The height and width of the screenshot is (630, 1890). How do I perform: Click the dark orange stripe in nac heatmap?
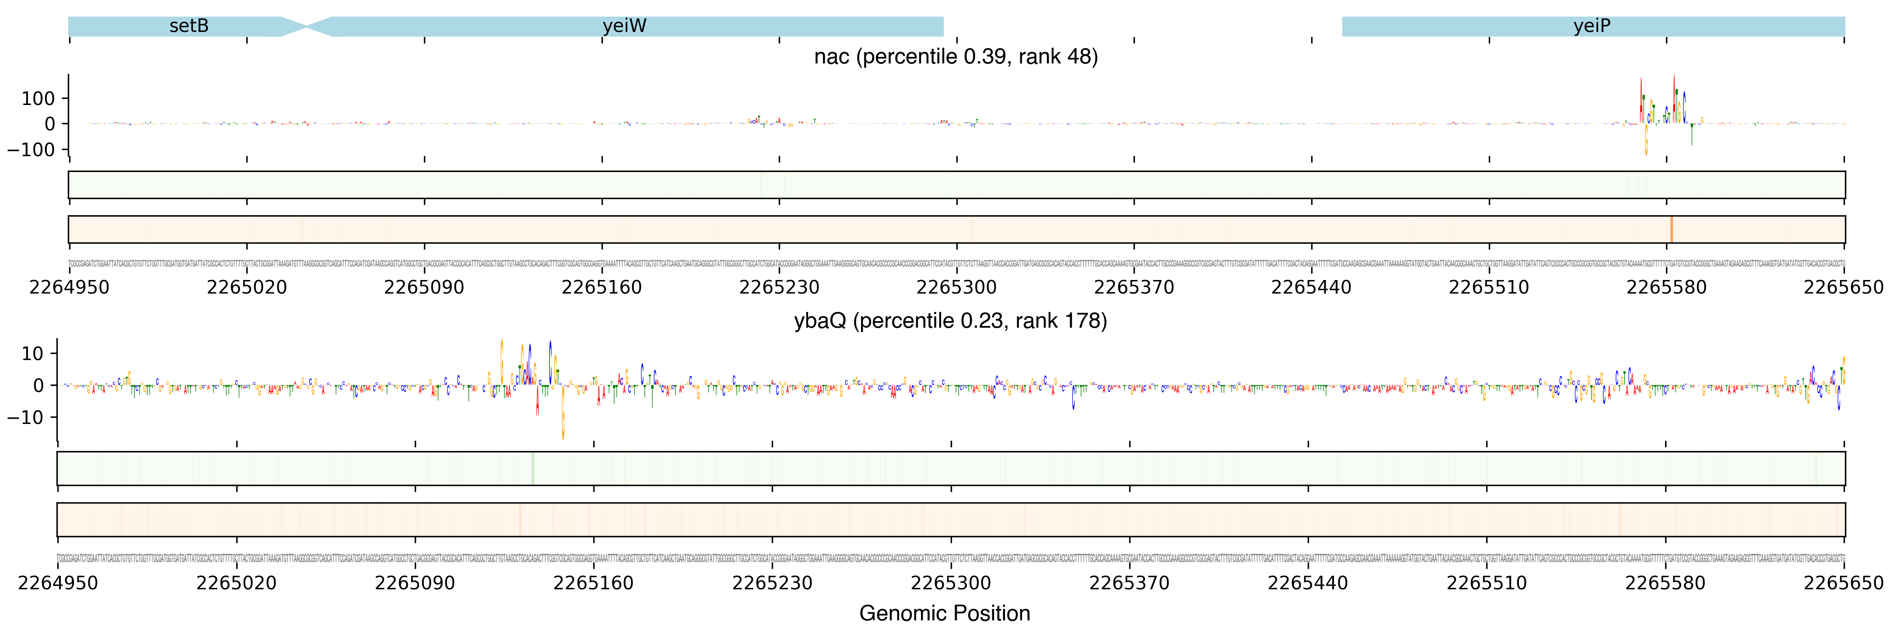(1671, 229)
